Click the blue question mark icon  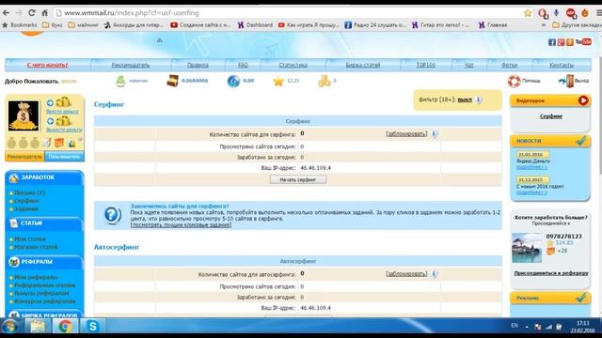pos(112,215)
